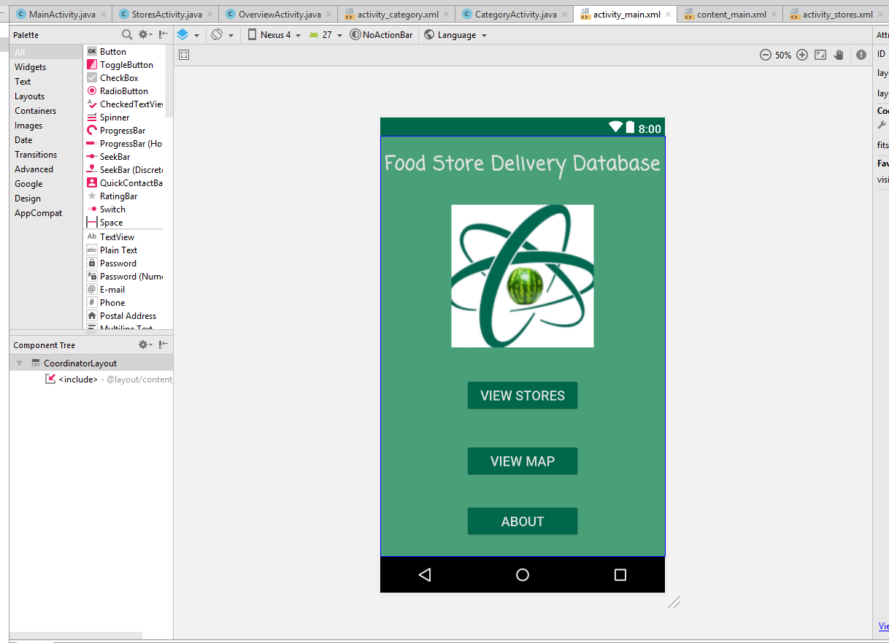Image resolution: width=889 pixels, height=643 pixels.
Task: Search the Palette with the magnifier icon
Action: 127,34
